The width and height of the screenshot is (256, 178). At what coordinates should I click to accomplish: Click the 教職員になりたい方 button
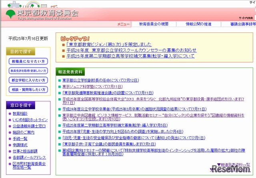[28, 61]
